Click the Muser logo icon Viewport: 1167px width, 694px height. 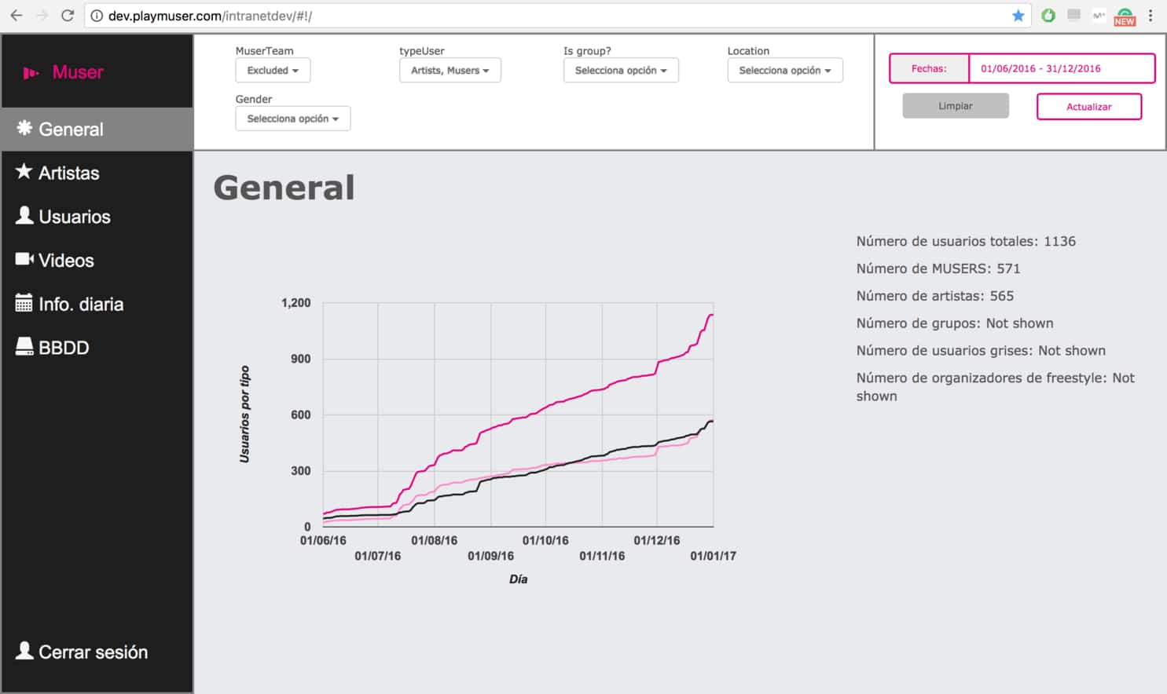[31, 73]
